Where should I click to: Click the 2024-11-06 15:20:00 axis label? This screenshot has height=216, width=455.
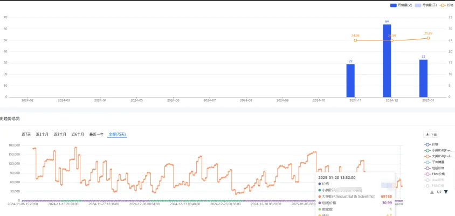[x=23, y=204]
